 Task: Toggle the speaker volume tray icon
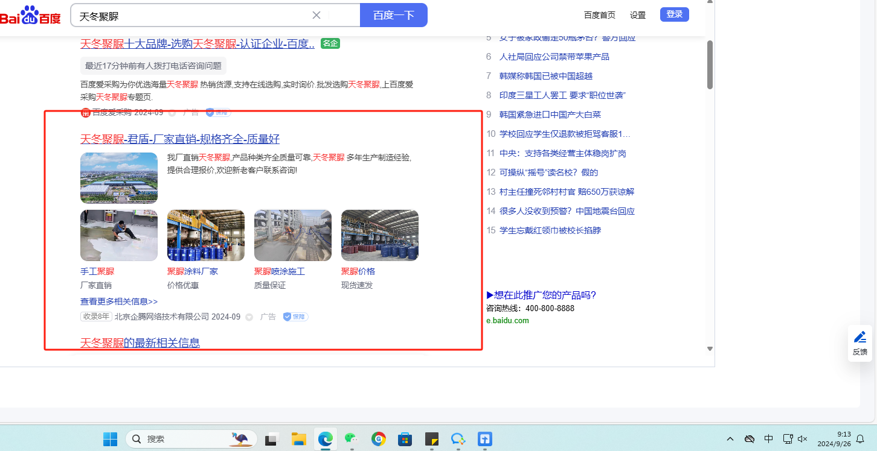(803, 438)
